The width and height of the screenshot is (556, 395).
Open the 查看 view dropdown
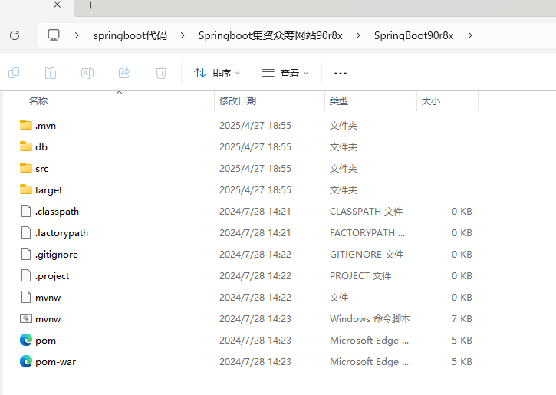coord(285,73)
